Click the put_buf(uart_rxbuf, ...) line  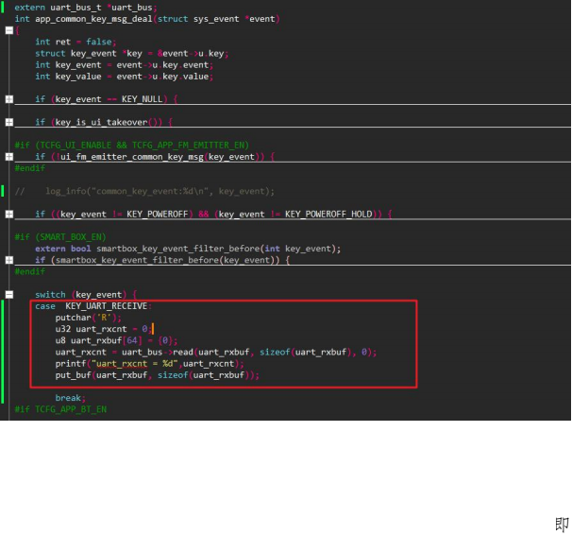coord(158,375)
